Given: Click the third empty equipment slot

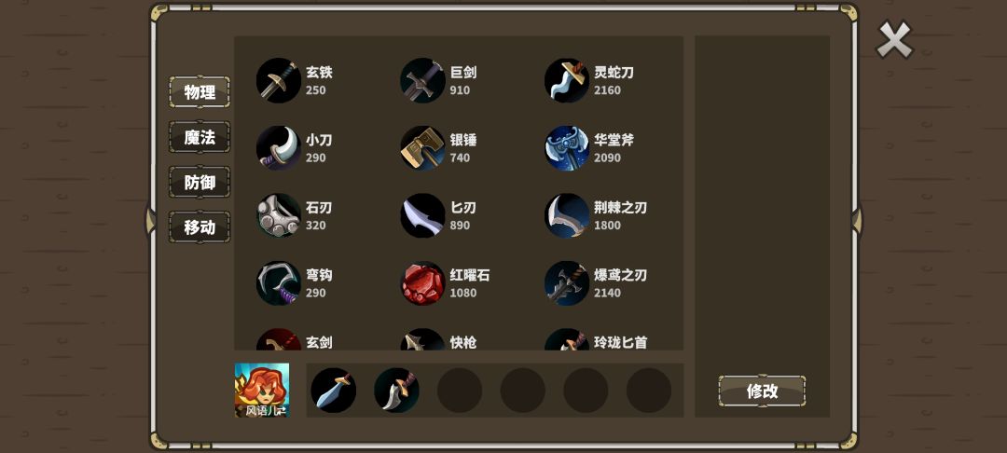Looking at the screenshot, I should click(586, 391).
